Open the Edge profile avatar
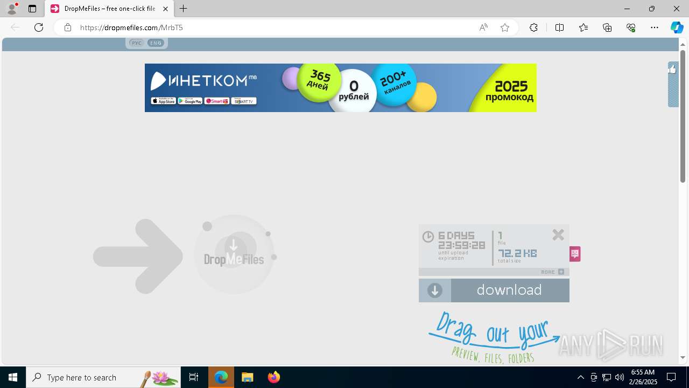The image size is (689, 388). click(12, 9)
